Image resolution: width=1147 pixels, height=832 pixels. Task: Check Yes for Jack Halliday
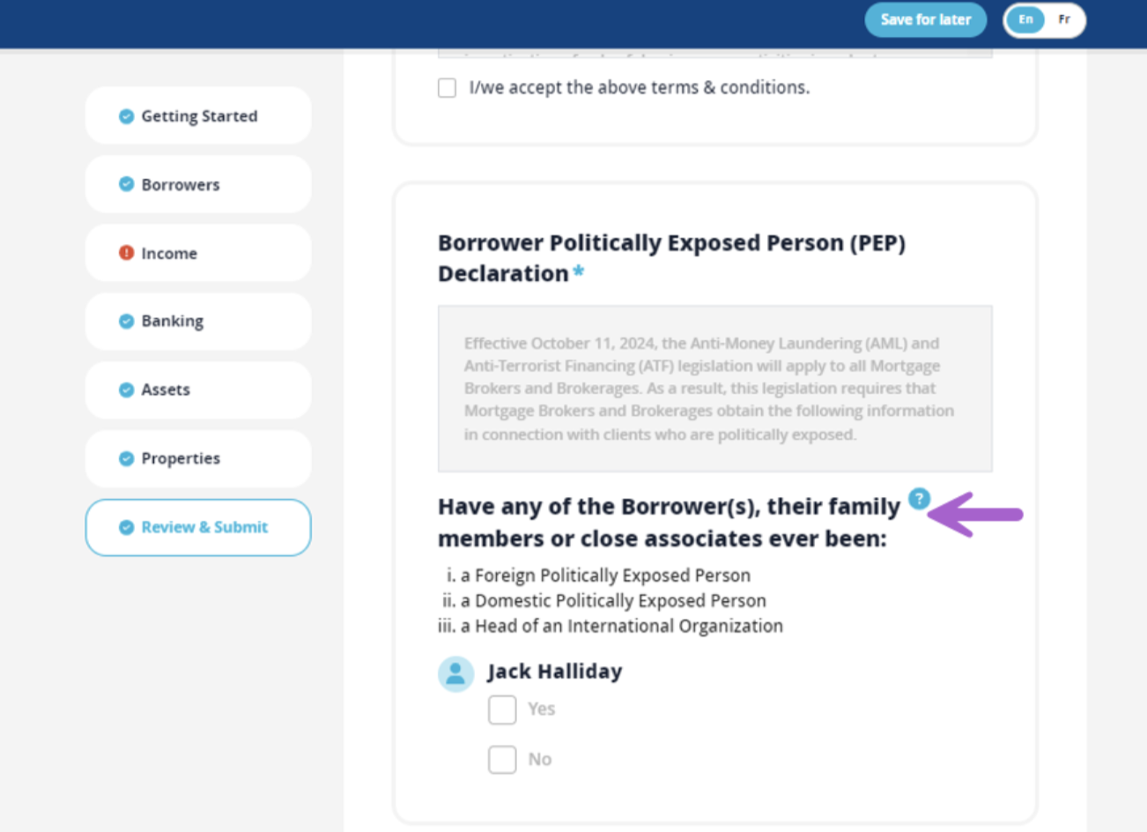click(x=502, y=709)
